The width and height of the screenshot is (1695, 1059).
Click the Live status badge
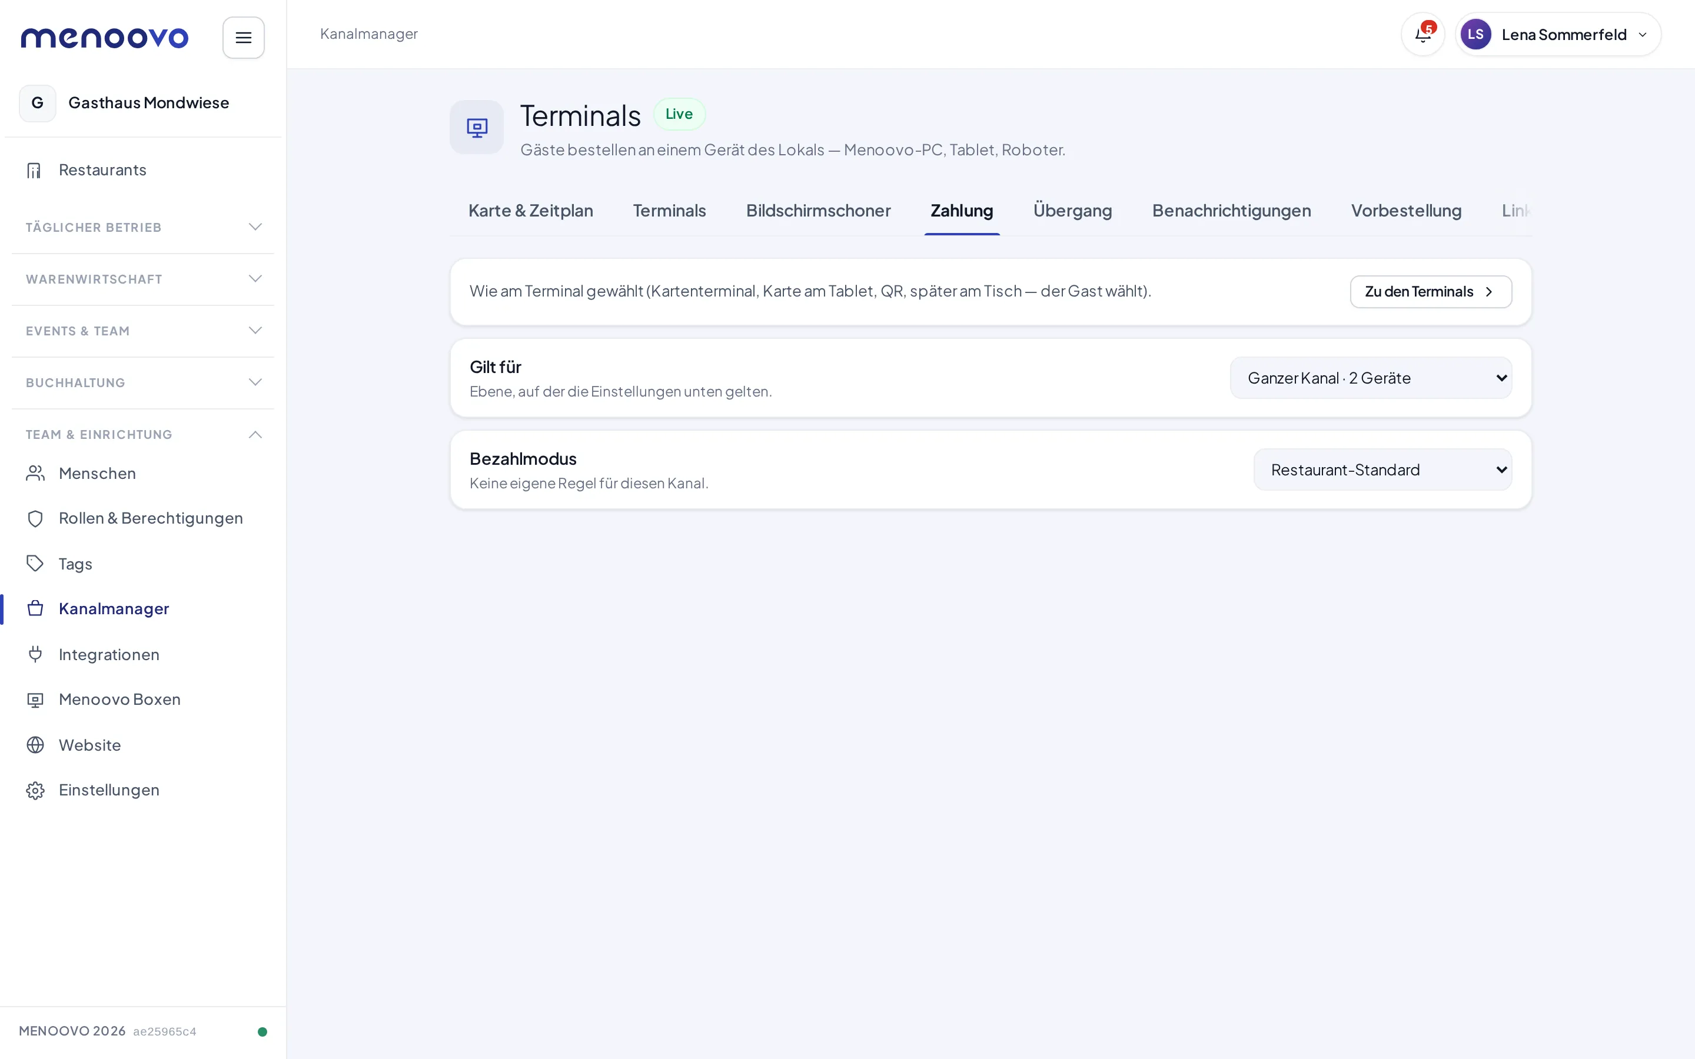pos(679,114)
